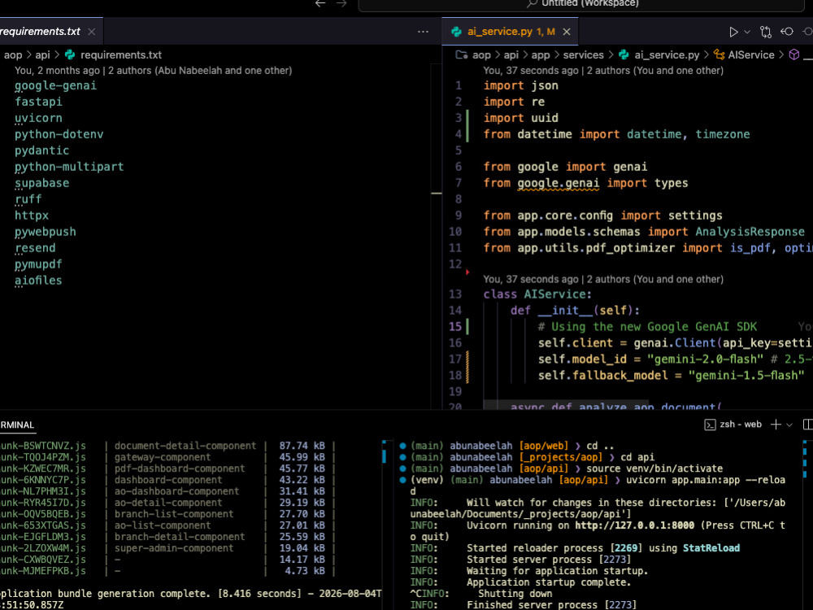Click the 'ruff' requirement line
The image size is (813, 610).
click(x=28, y=199)
